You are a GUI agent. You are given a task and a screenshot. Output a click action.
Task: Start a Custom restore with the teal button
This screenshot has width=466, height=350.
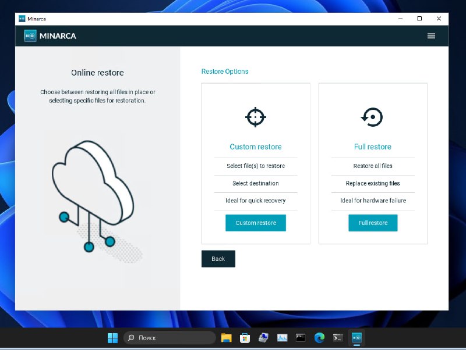click(256, 223)
